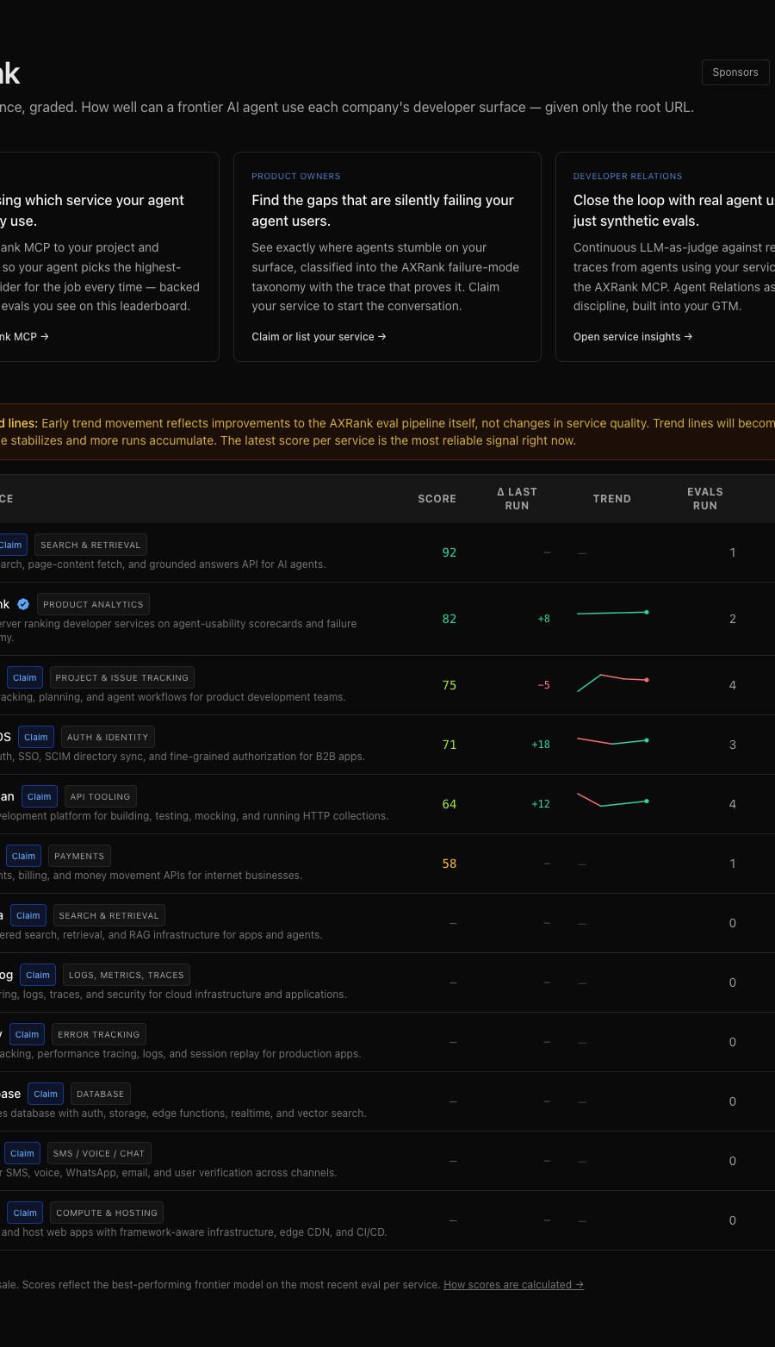Click the TREND column header
775x1347 pixels.
click(x=612, y=499)
